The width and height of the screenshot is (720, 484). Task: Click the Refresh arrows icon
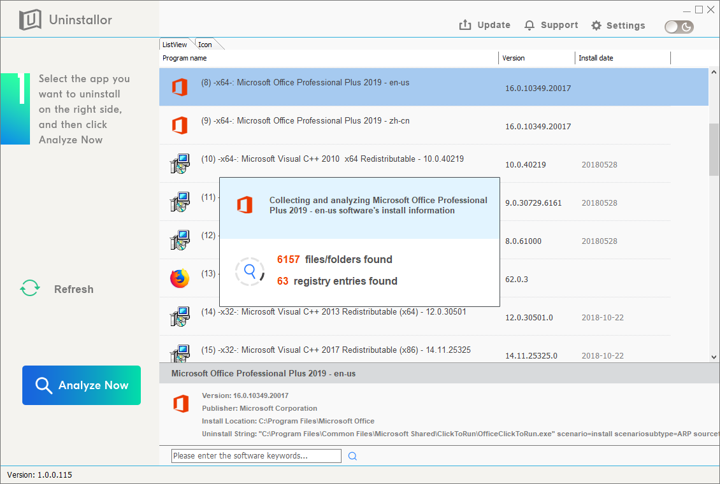[x=30, y=288]
